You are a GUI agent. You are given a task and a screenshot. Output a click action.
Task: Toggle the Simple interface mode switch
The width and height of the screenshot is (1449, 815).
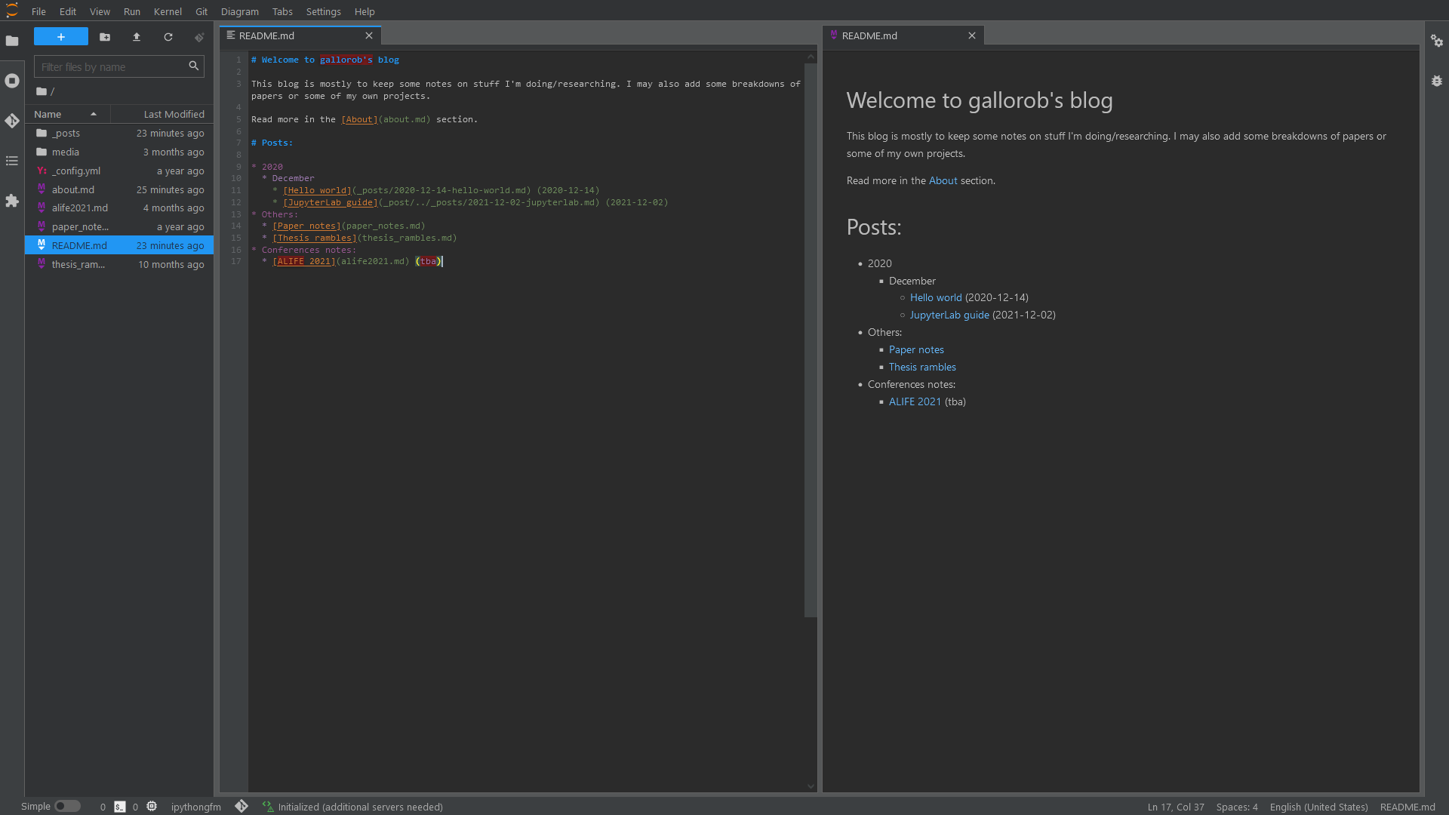click(x=67, y=806)
